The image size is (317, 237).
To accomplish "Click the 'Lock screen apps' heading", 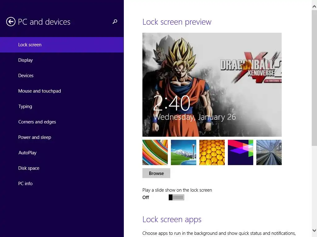I will [172, 219].
